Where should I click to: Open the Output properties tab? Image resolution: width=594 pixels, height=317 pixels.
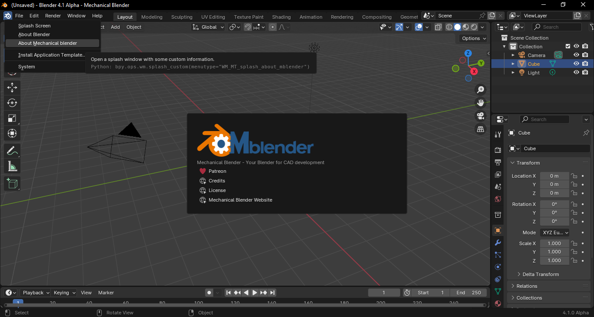(498, 162)
